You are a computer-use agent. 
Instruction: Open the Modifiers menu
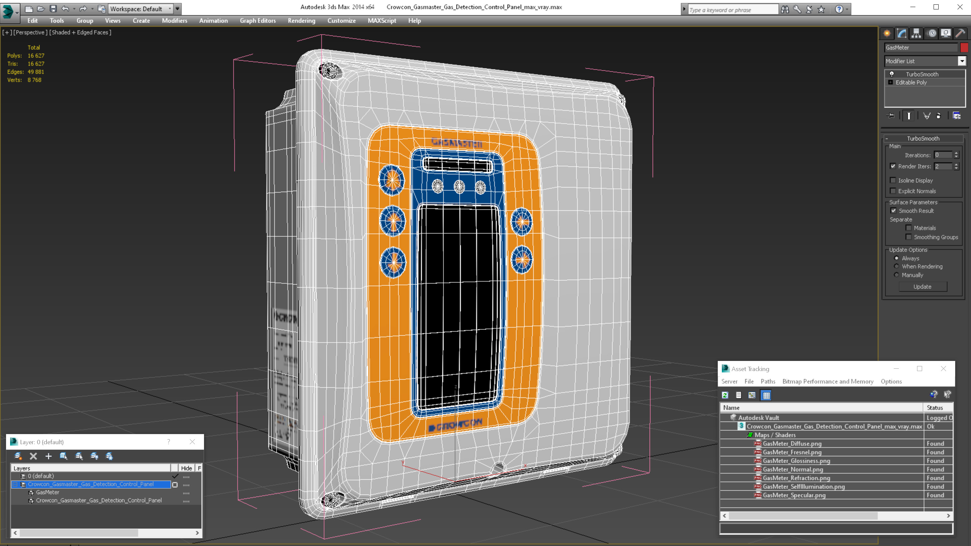coord(175,21)
